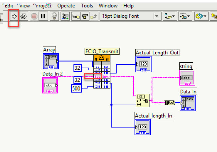This screenshot has width=217, height=152.
Task: Open the Align Objects dropdown
Action: pos(170,16)
